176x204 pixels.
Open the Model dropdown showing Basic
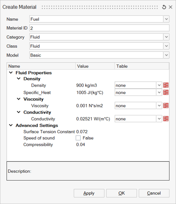tap(166, 55)
